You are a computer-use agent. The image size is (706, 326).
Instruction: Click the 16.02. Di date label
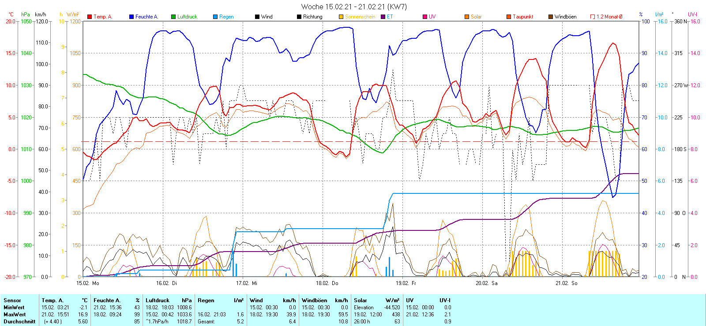[x=166, y=283]
